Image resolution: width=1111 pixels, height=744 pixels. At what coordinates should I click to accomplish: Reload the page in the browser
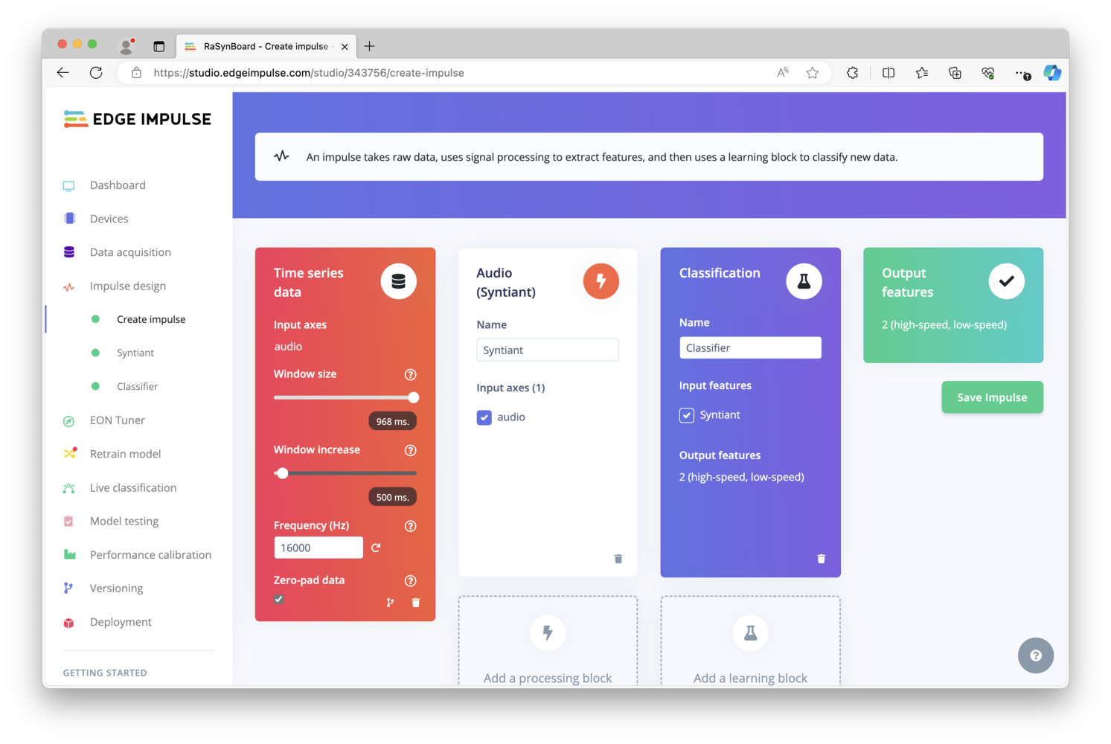[96, 73]
